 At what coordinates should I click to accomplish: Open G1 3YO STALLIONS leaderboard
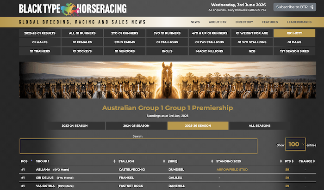coord(252,42)
